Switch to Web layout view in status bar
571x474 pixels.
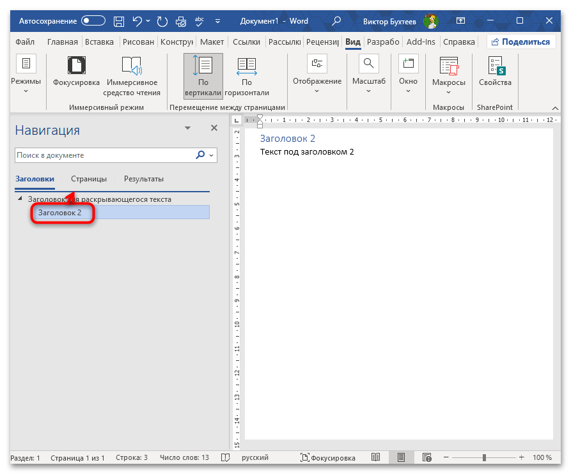coord(426,458)
